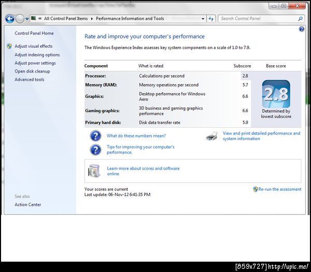Image resolution: width=311 pixels, height=272 pixels.
Task: Go back with the blue Back arrow
Action: (10, 19)
